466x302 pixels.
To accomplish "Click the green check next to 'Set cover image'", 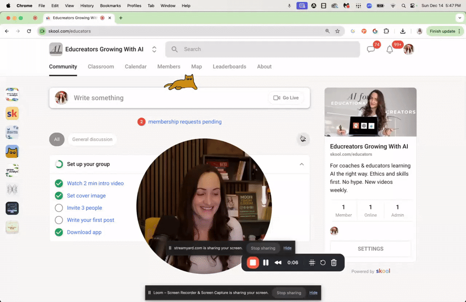I will pyautogui.click(x=59, y=196).
